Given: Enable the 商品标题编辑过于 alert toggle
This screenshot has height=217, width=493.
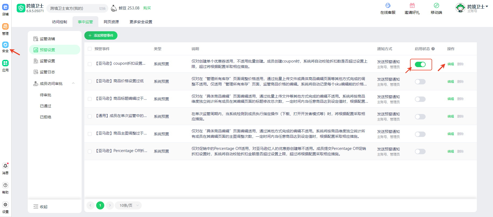Looking at the screenshot, I should tap(420, 99).
